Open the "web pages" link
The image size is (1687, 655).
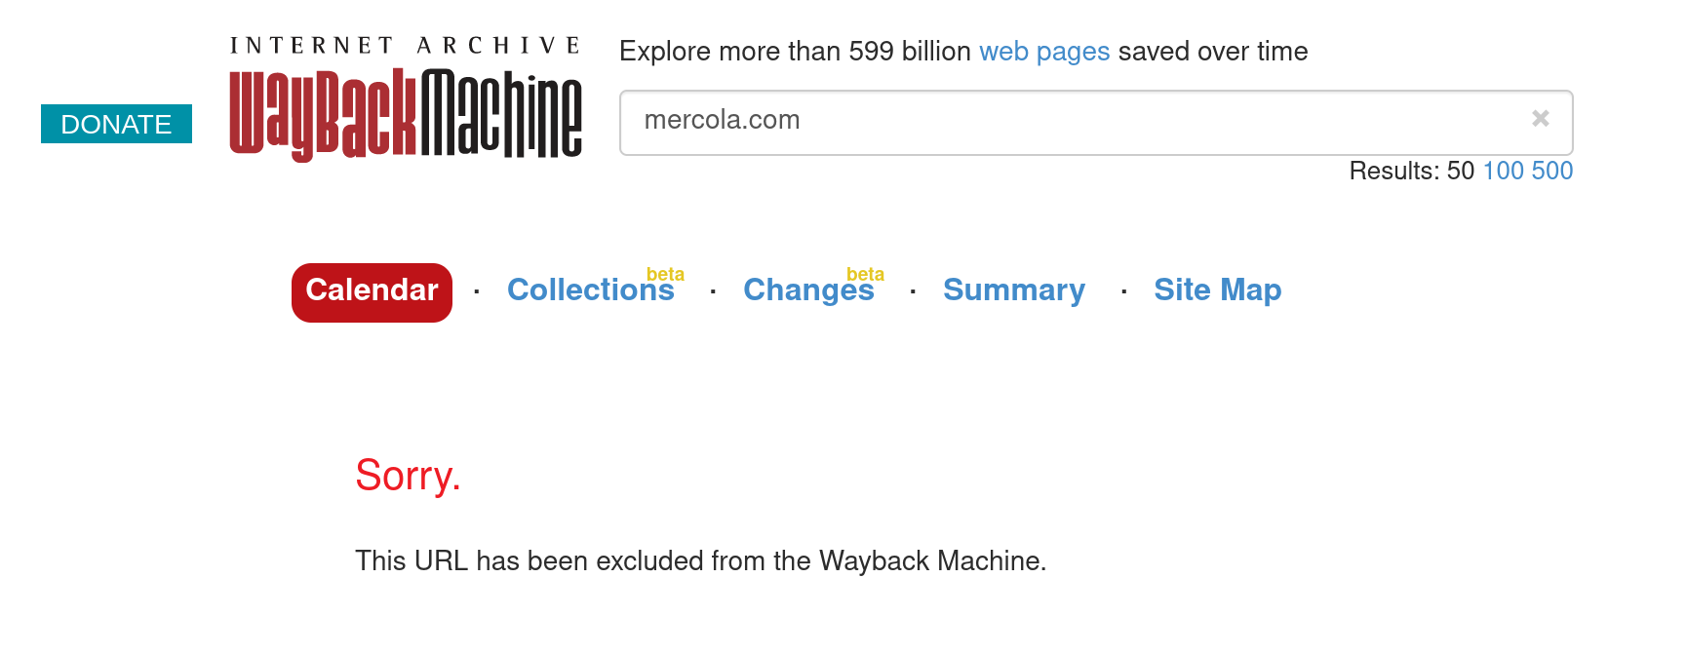tap(1043, 52)
